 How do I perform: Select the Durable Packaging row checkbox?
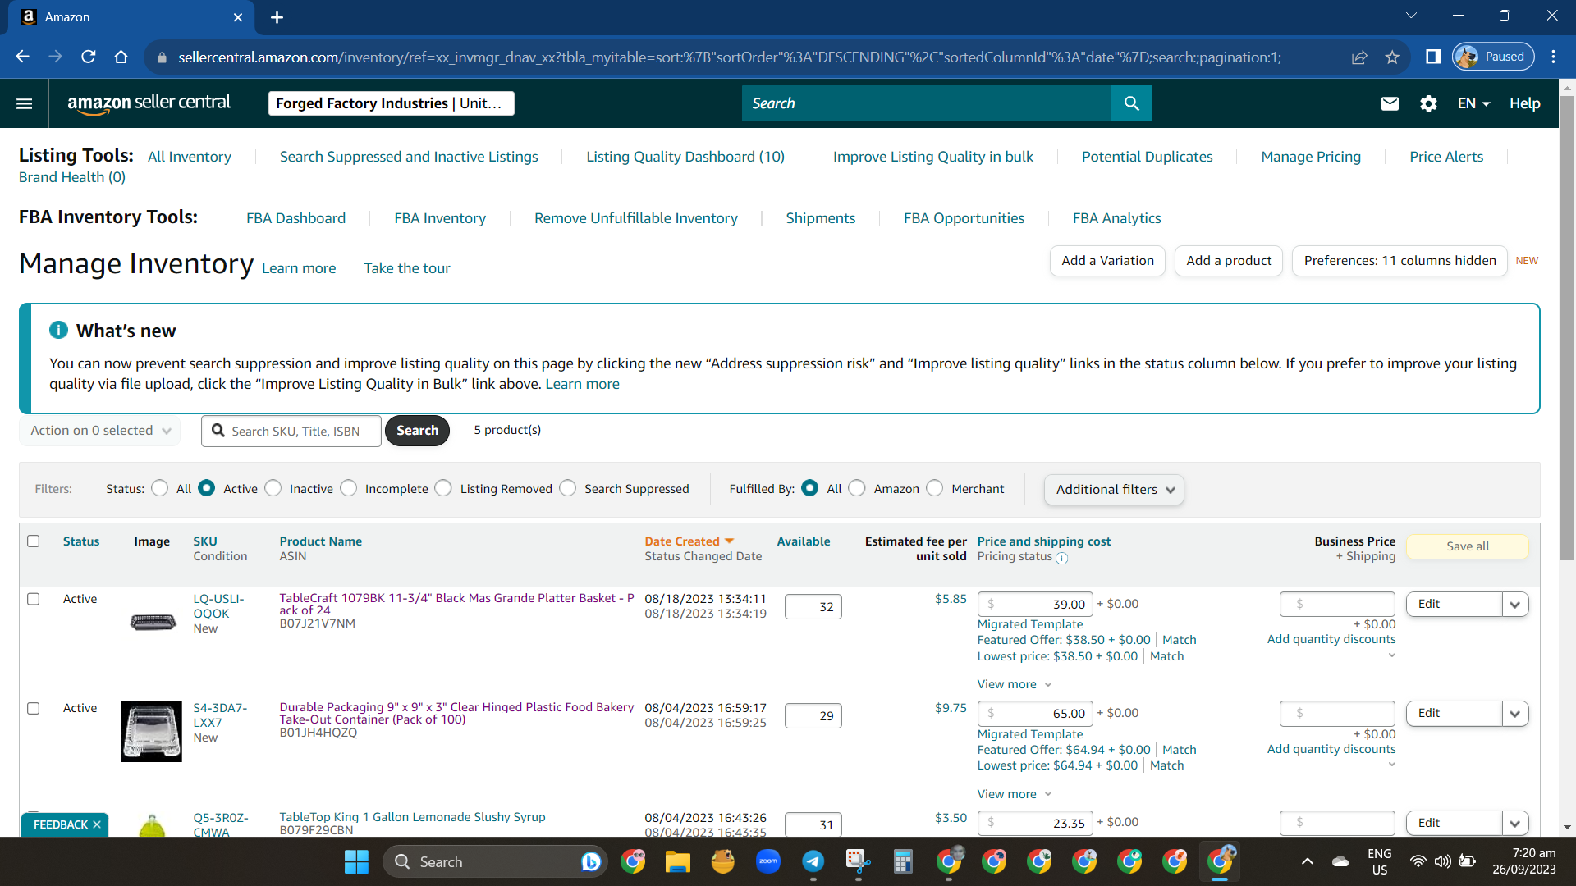(34, 708)
